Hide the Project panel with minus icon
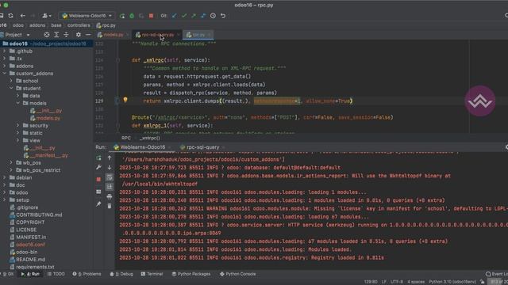Image resolution: width=508 pixels, height=285 pixels. click(x=88, y=35)
